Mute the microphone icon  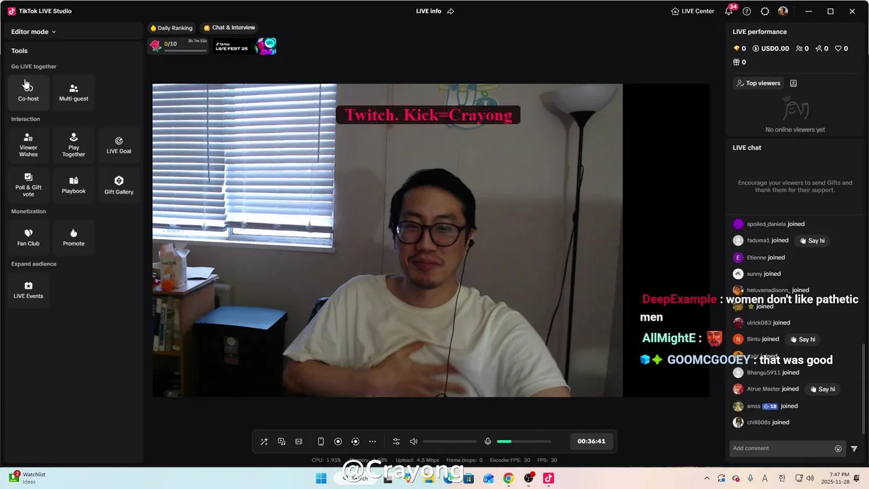pyautogui.click(x=487, y=441)
